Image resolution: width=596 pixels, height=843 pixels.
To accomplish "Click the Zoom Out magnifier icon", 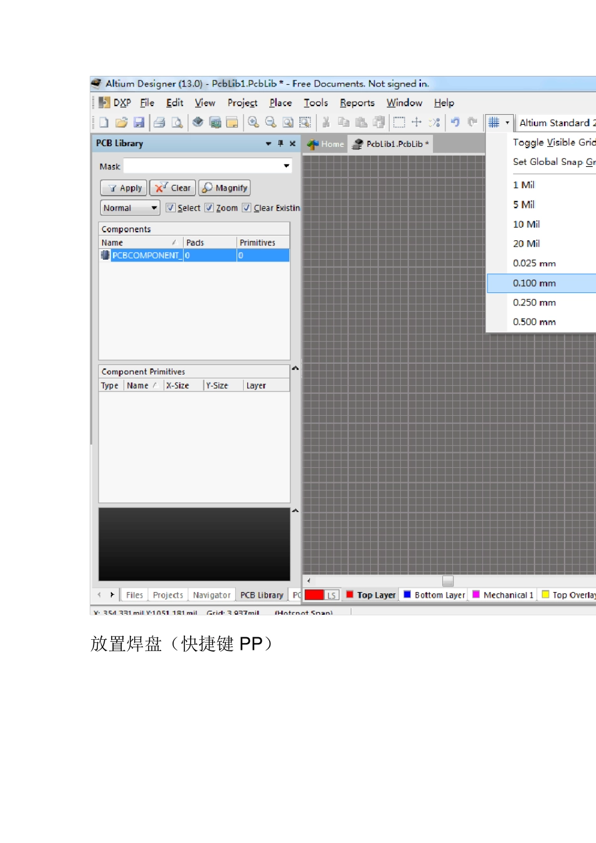I will (271, 122).
